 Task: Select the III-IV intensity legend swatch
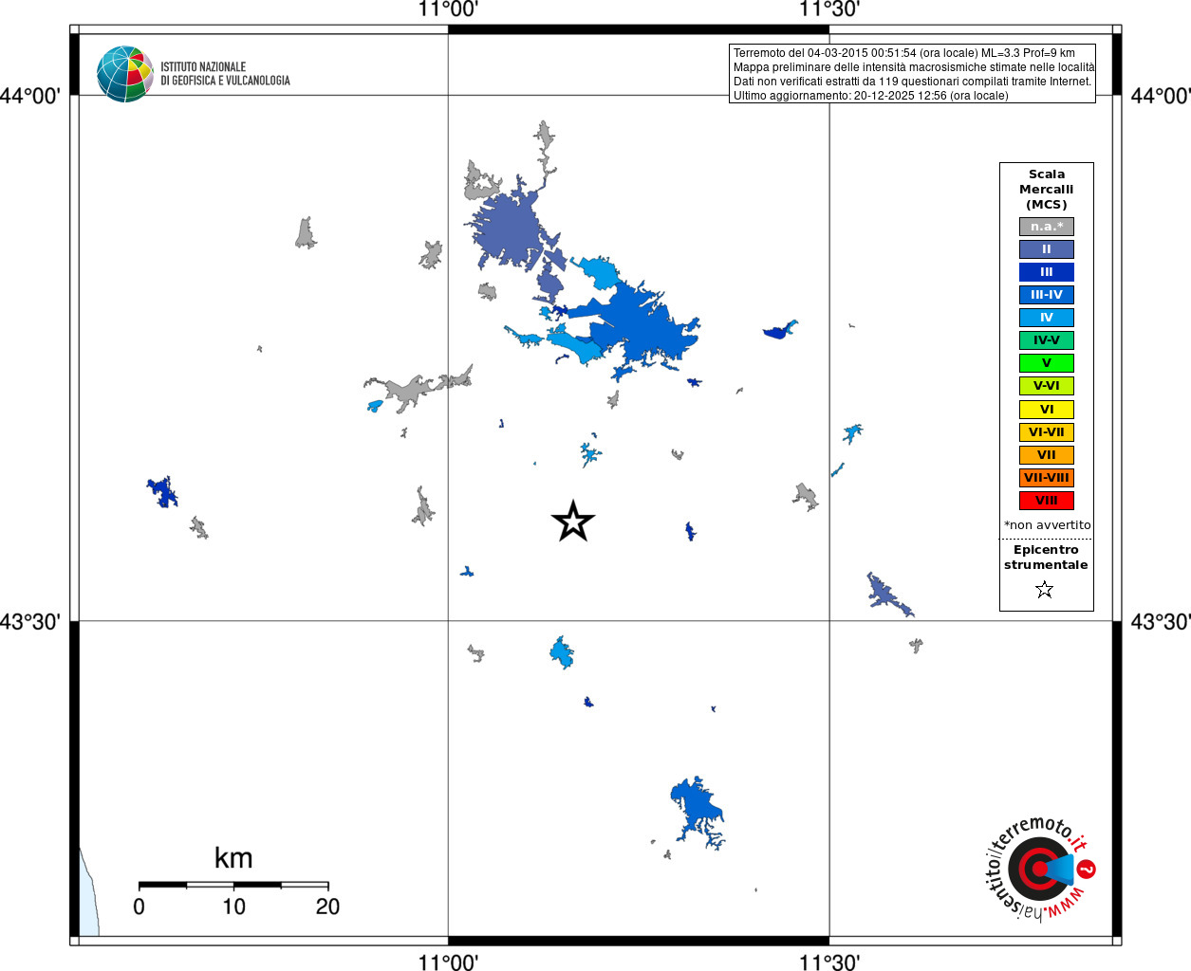1047,295
